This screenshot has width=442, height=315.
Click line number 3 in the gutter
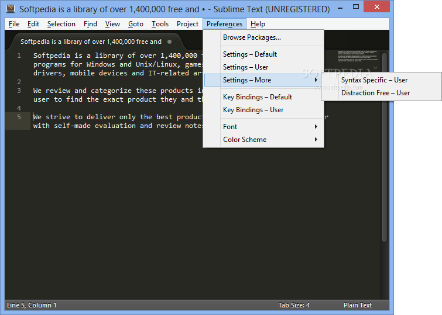pyautogui.click(x=19, y=91)
